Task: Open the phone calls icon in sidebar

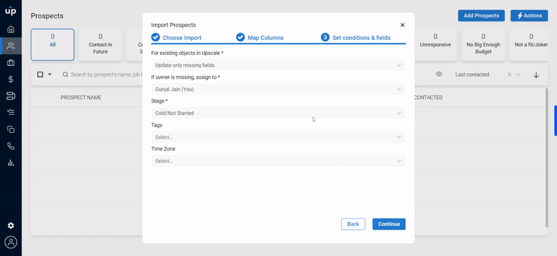Action: 10,146
